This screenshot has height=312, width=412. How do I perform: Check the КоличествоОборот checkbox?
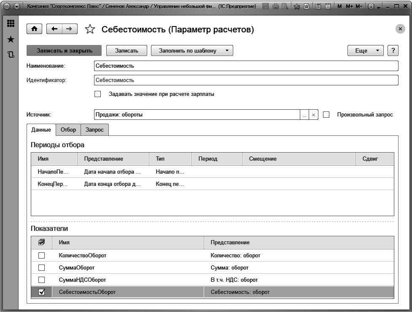[41, 255]
